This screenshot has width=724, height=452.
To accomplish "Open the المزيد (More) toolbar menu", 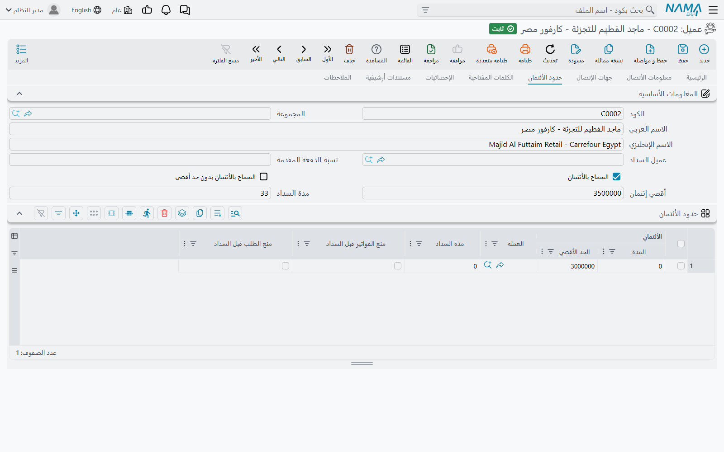I will [x=21, y=53].
